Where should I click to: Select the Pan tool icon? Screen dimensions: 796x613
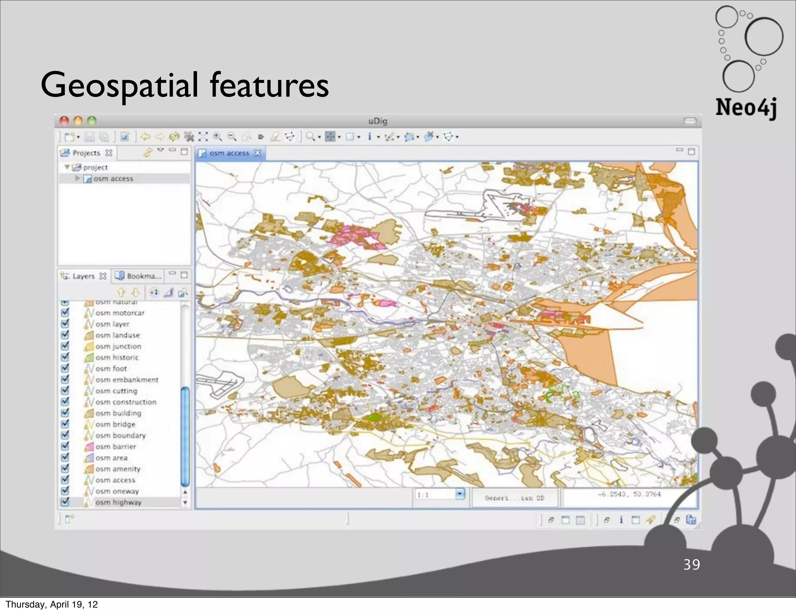(x=330, y=137)
